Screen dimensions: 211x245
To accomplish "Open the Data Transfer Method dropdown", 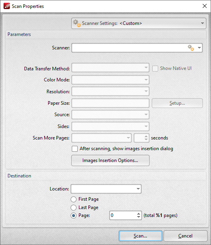I will click(x=110, y=68).
